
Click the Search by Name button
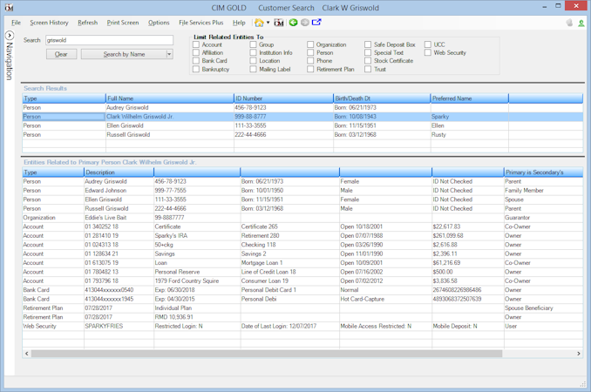click(124, 54)
